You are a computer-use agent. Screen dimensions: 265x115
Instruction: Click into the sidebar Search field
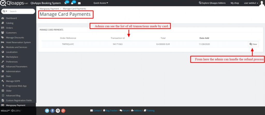21,11
